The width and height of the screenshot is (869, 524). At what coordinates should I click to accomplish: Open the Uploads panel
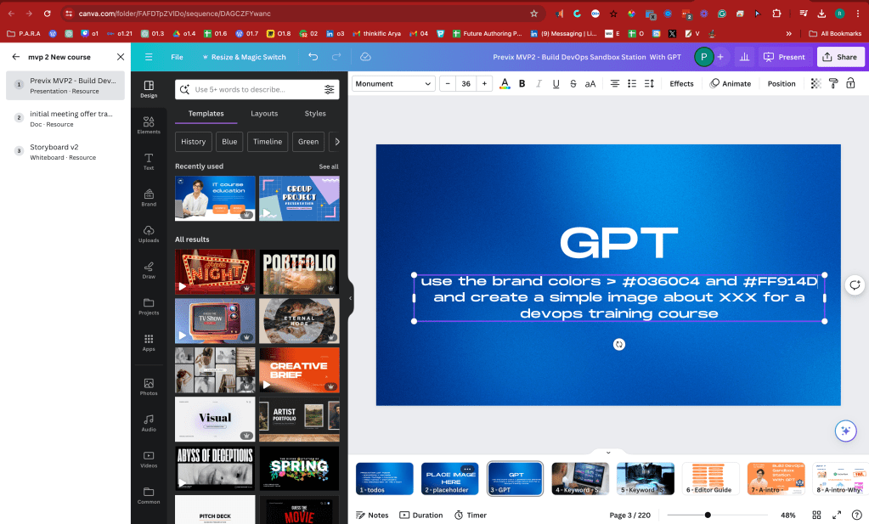pyautogui.click(x=149, y=234)
